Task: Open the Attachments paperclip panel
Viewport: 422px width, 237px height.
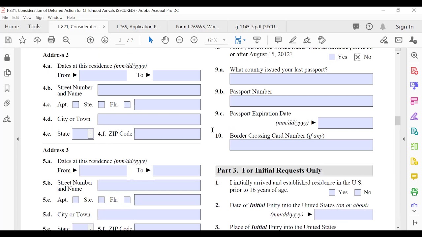Action: coord(7,103)
